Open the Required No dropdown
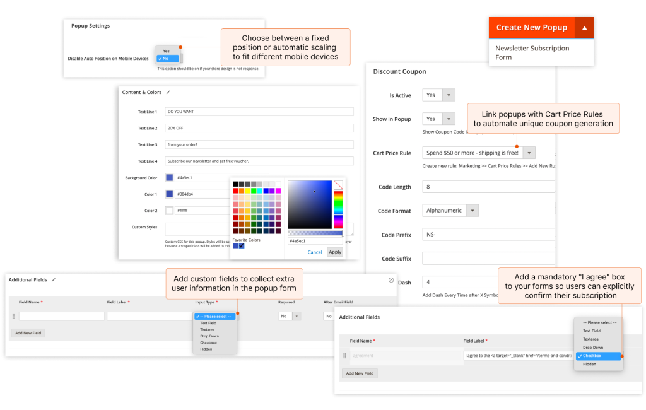The height and width of the screenshot is (410, 646). coord(290,317)
